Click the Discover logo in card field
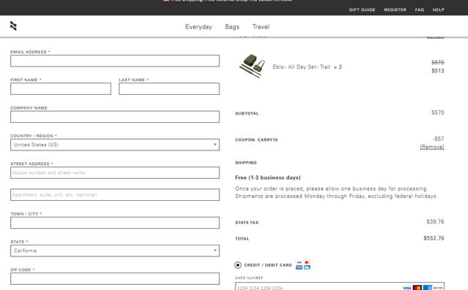Screen dimensions: 468x290 click(438, 288)
